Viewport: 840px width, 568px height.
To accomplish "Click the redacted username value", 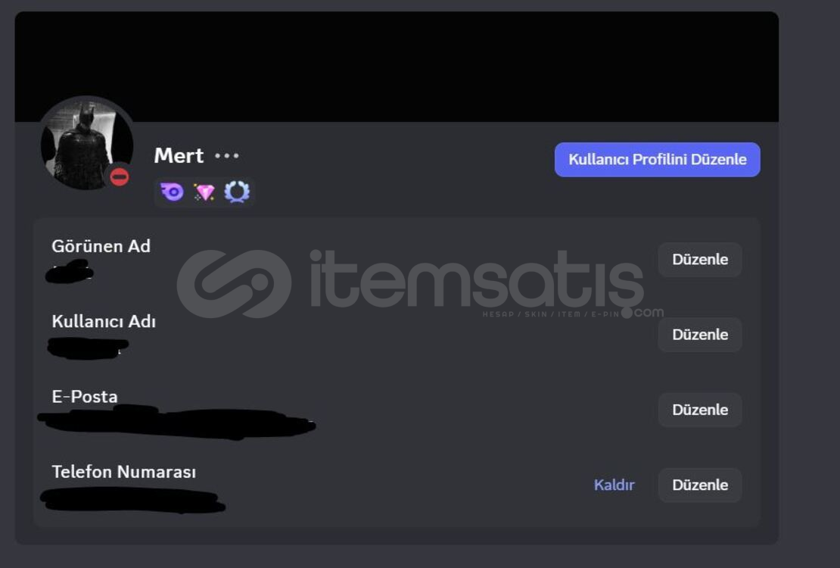I will click(x=88, y=348).
